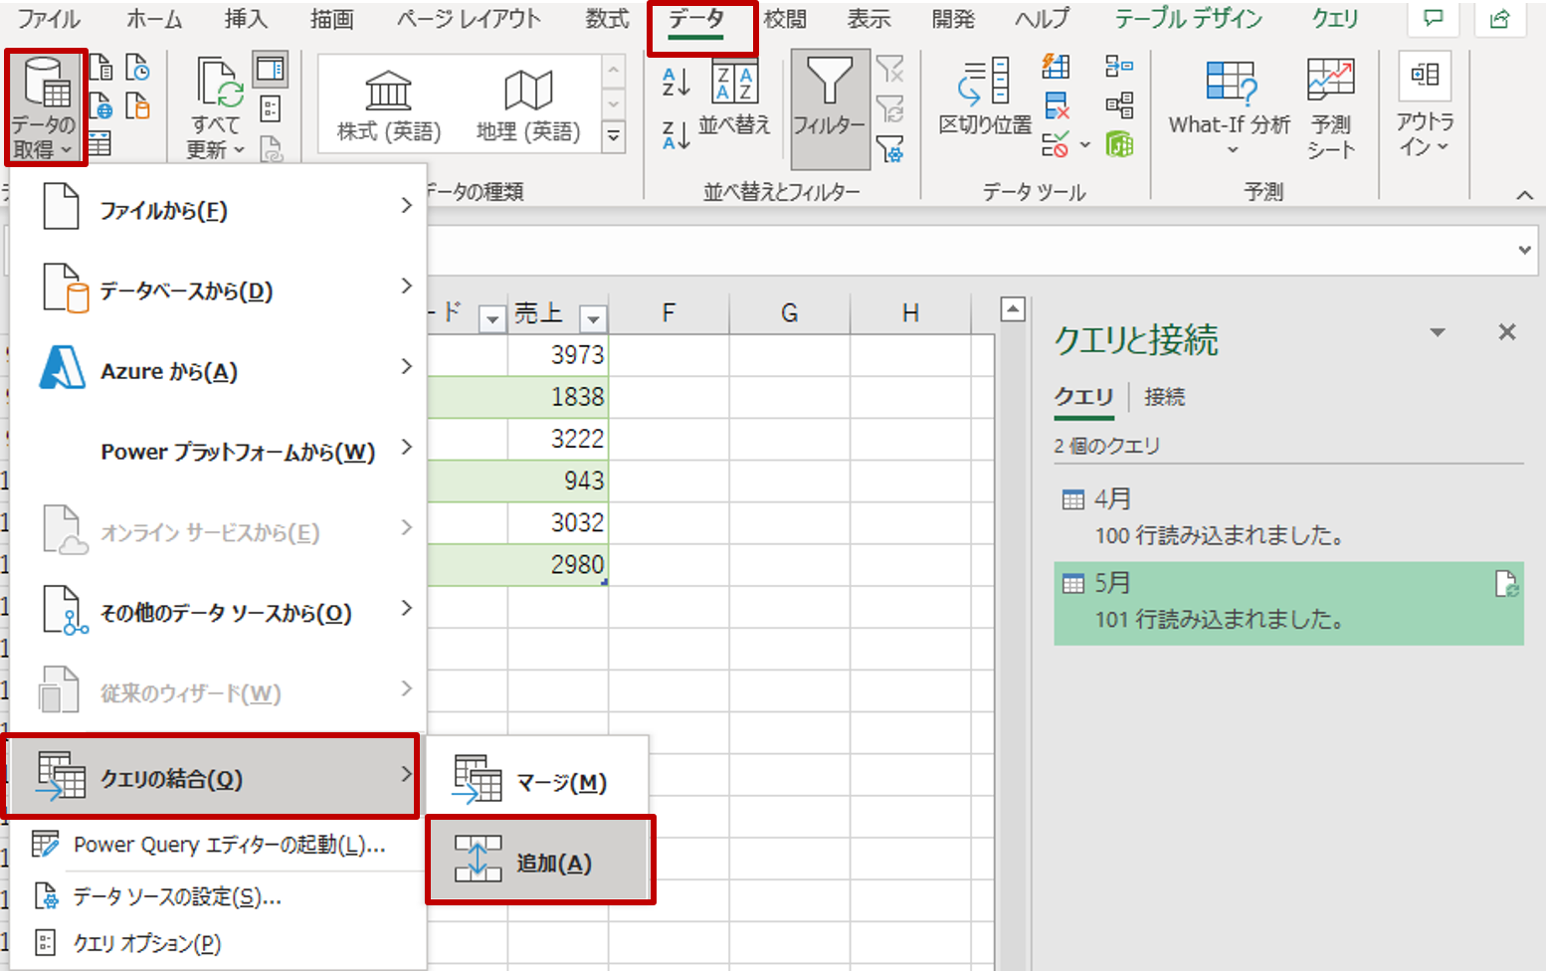Switch to the 接続 tab in pane

(x=1164, y=397)
